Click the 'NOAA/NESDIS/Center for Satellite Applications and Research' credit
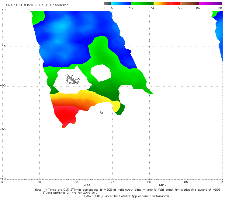This screenshot has height=198, width=225. [126, 196]
